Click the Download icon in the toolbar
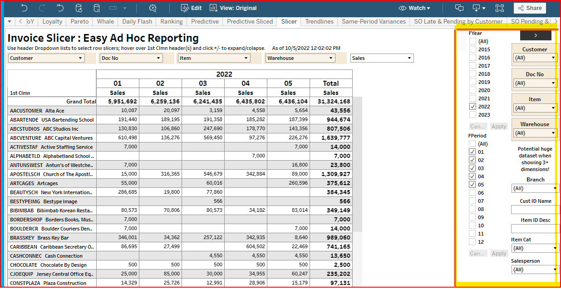Screen dimensions: 561x289 tap(477, 8)
